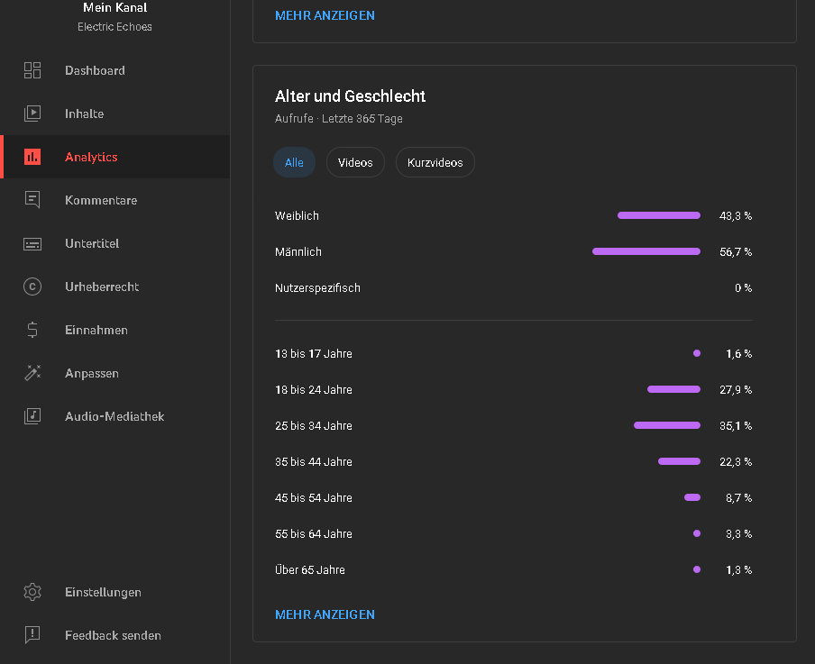This screenshot has height=664, width=815.
Task: Open the Electric Echoes channel name
Action: 114,27
